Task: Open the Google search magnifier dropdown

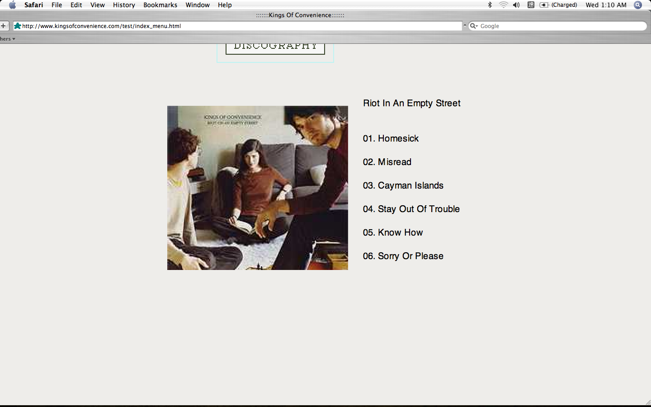Action: pyautogui.click(x=474, y=26)
